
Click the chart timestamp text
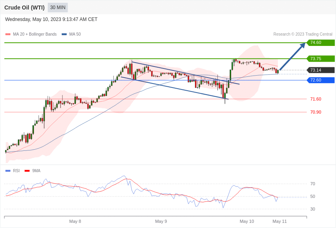tap(51, 19)
